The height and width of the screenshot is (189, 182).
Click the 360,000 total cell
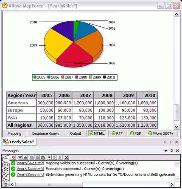click(x=45, y=125)
